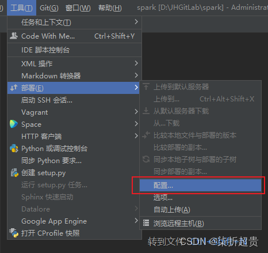Screen dimensions: 268x253
Task: Open the Git menu
Action: pyautogui.click(x=49, y=8)
